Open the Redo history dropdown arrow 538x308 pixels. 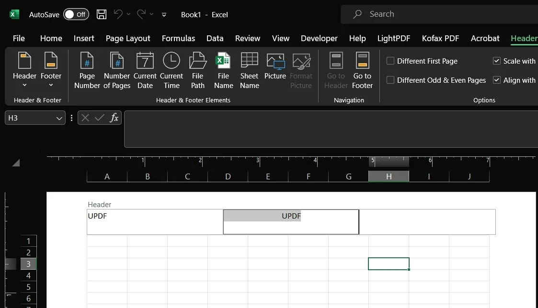point(151,14)
